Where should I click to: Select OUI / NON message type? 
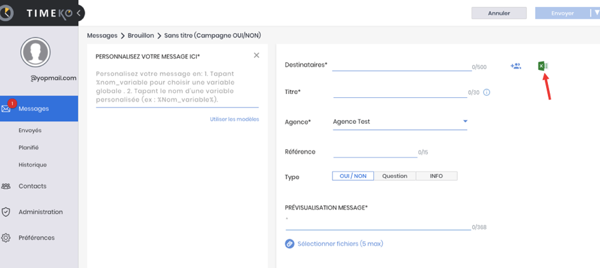pos(353,176)
